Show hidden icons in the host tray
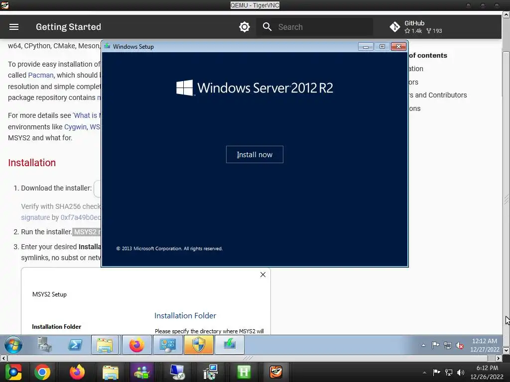This screenshot has width=510, height=382. coord(424,373)
